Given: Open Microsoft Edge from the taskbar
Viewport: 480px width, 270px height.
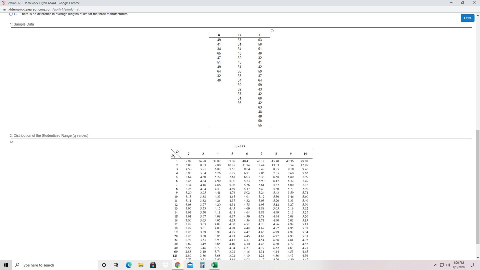Looking at the screenshot, I should click(x=128, y=265).
